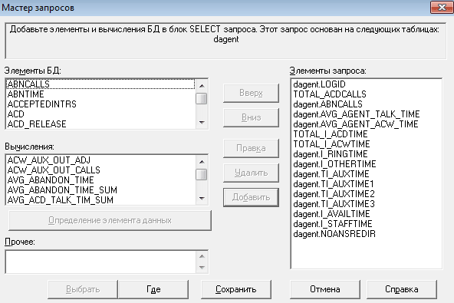Open help with Справка
The width and height of the screenshot is (454, 303).
(x=402, y=289)
